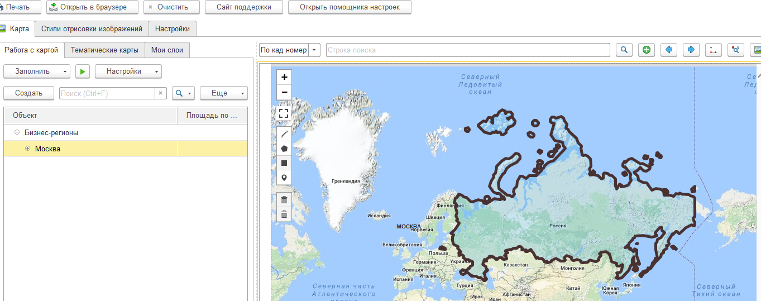Click the green play run button
Viewport: 761px width, 301px height.
pos(83,71)
